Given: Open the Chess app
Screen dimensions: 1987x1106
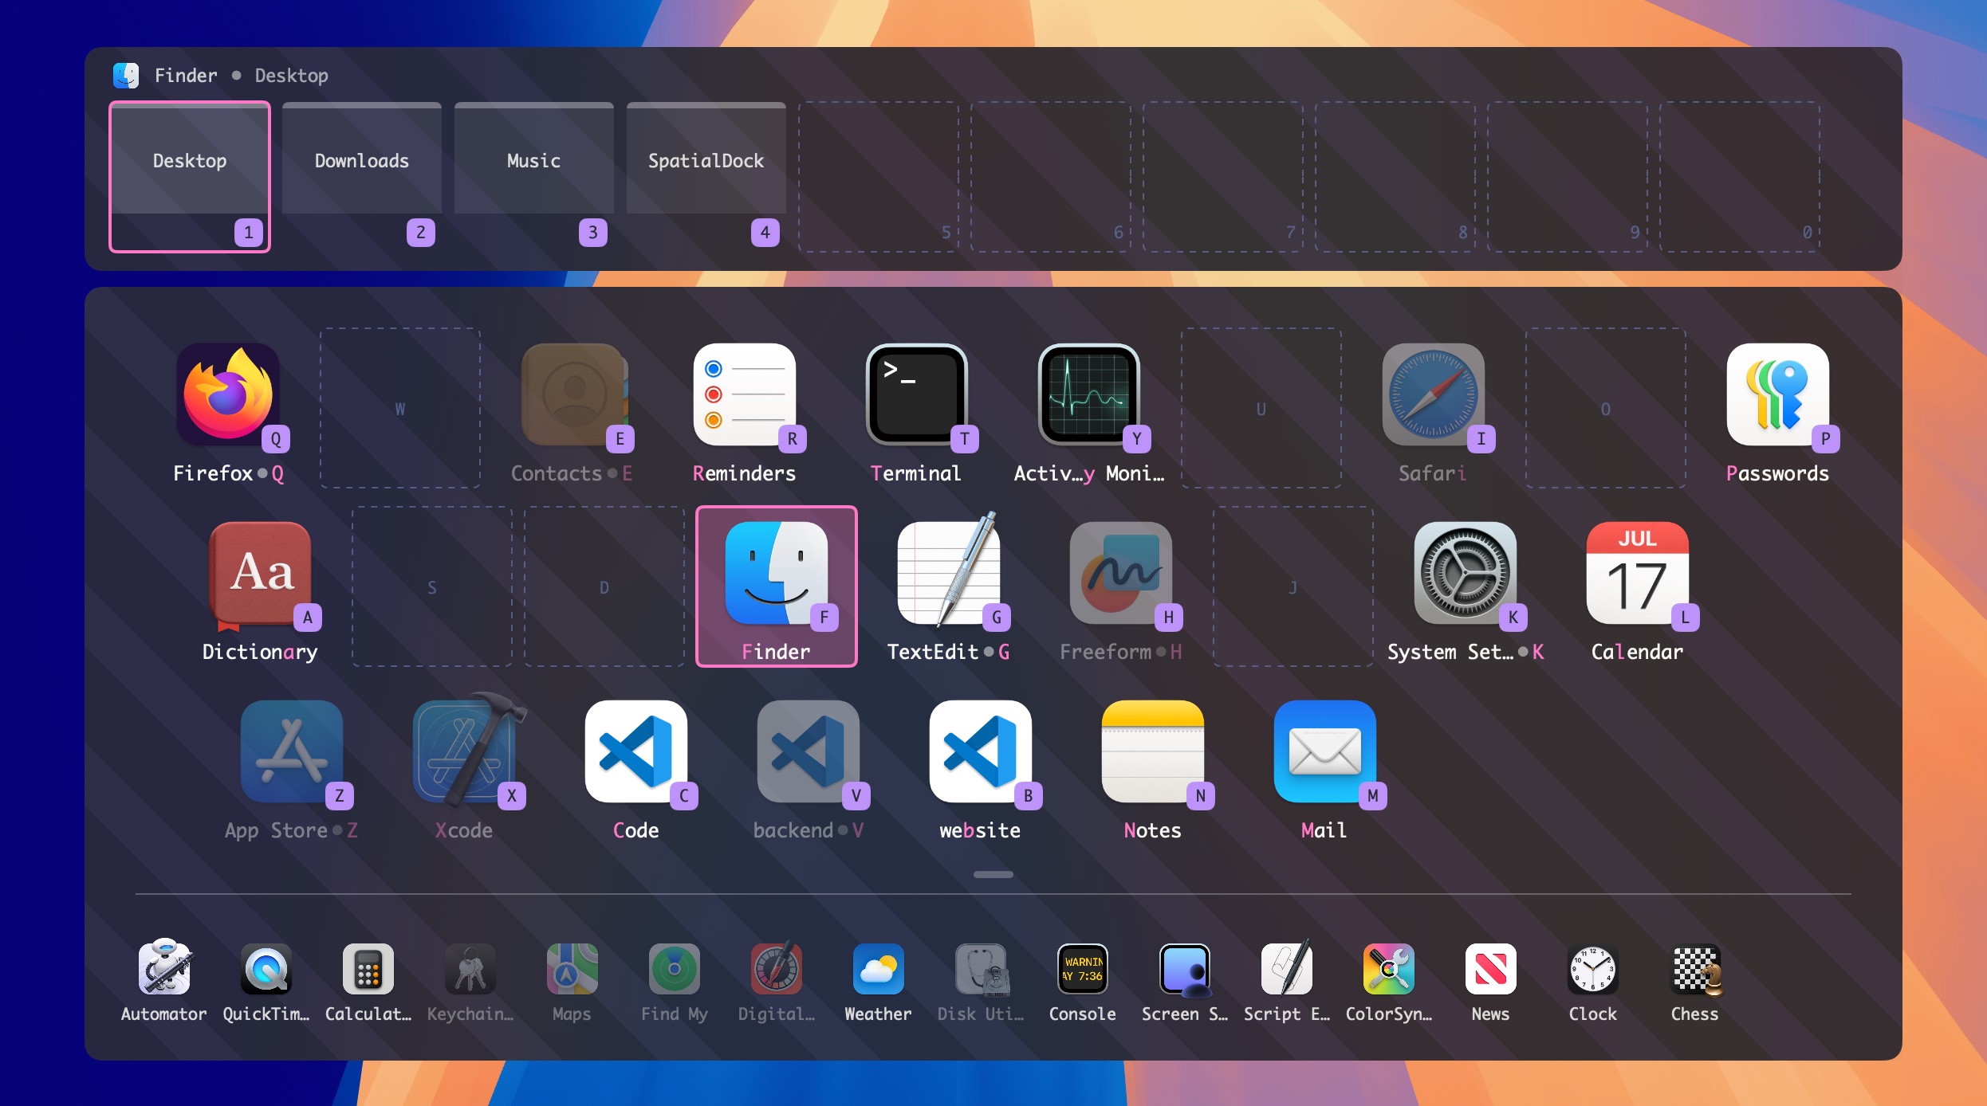Looking at the screenshot, I should [x=1697, y=969].
